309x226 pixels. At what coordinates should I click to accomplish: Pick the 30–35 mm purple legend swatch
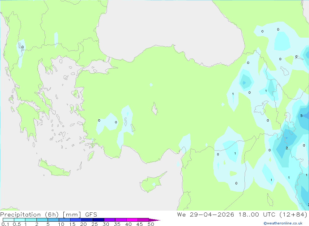point(109,220)
